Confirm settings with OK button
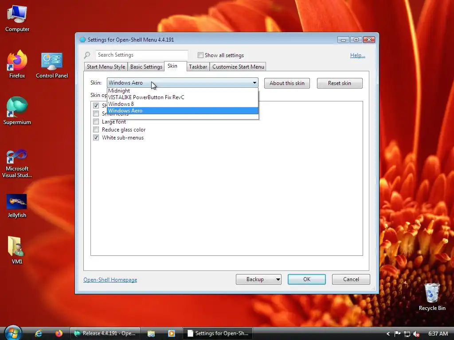The image size is (454, 340). coord(307,279)
